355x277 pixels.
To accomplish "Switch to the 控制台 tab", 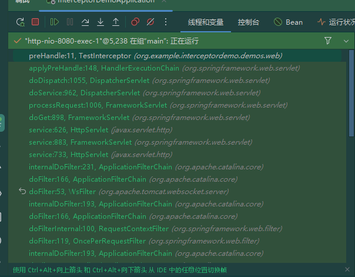I will click(x=249, y=22).
